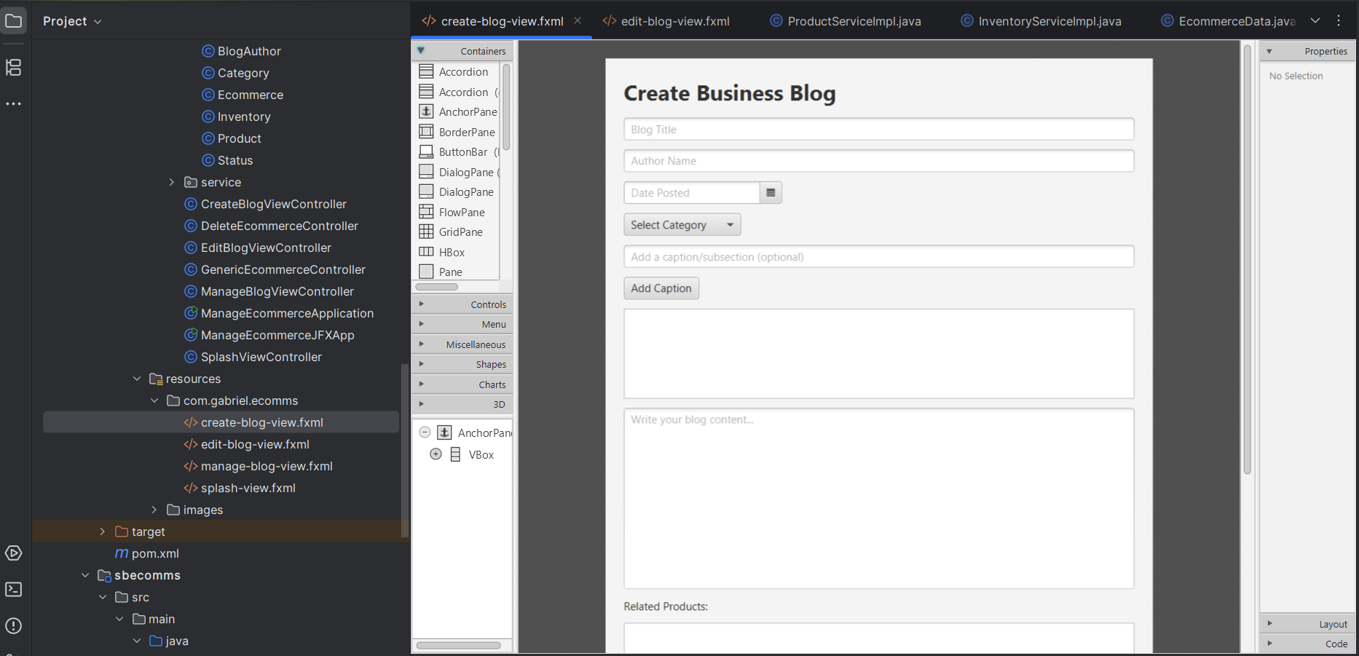The width and height of the screenshot is (1359, 656).
Task: Open manage-blog-view.fxml in project tree
Action: pyautogui.click(x=258, y=466)
